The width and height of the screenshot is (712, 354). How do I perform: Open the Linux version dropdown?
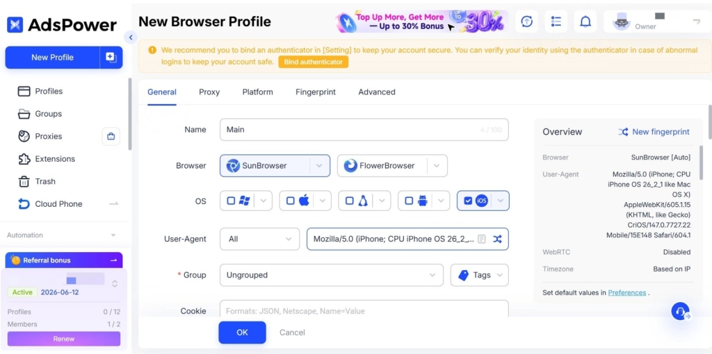(x=382, y=201)
